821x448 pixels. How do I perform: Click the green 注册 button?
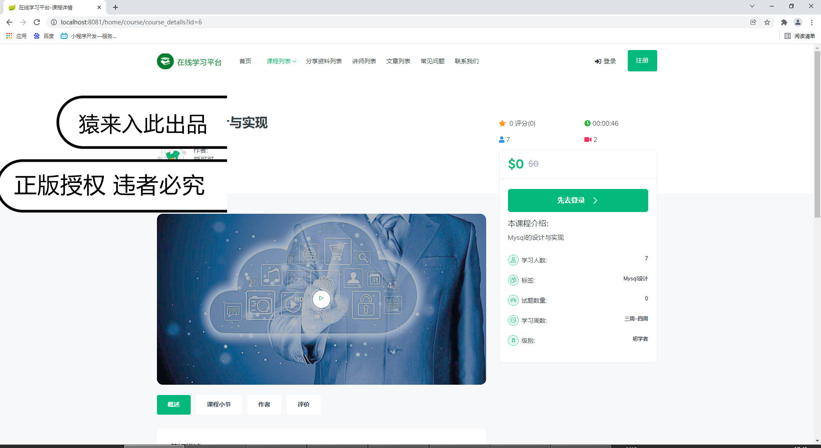click(642, 61)
